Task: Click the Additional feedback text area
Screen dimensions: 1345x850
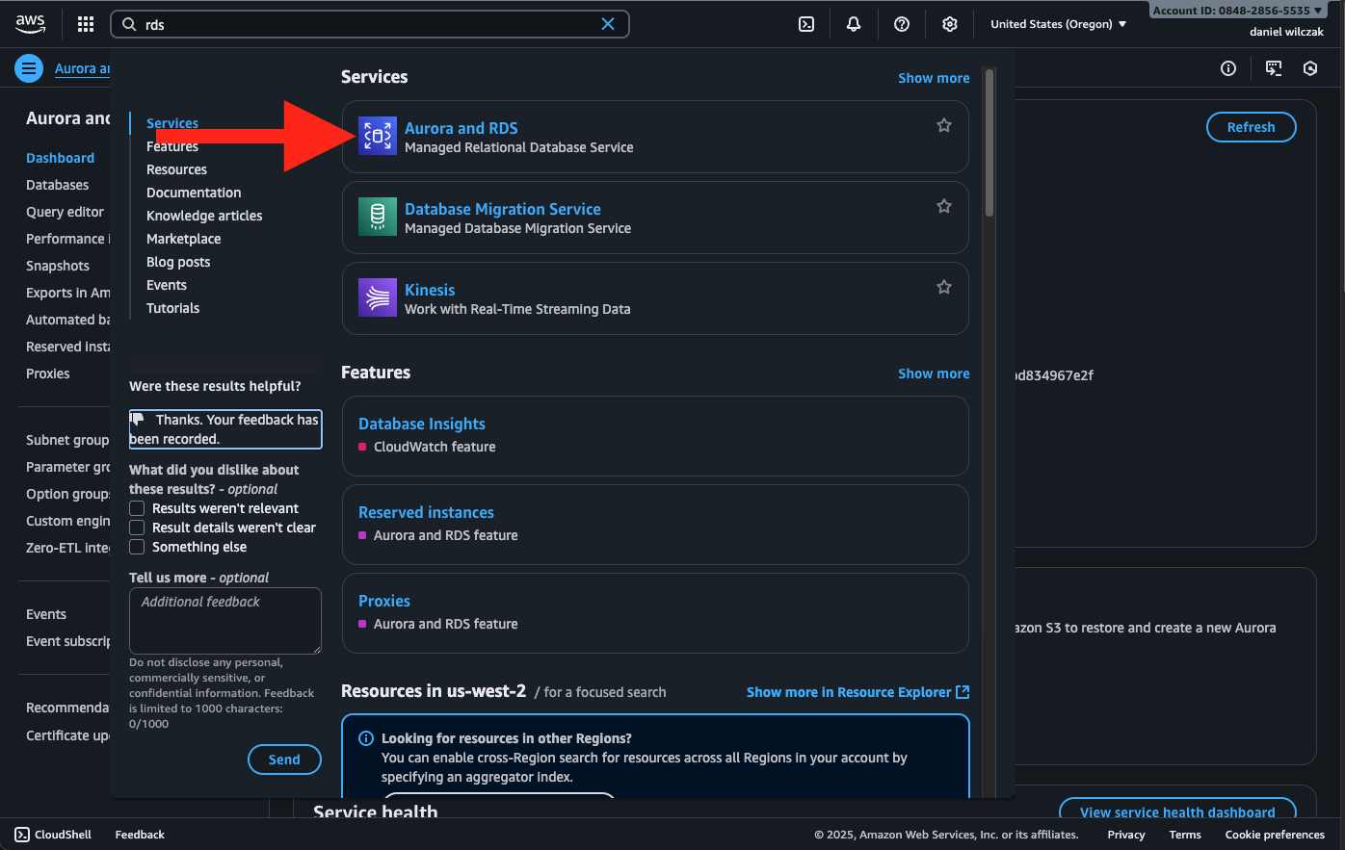Action: [225, 621]
